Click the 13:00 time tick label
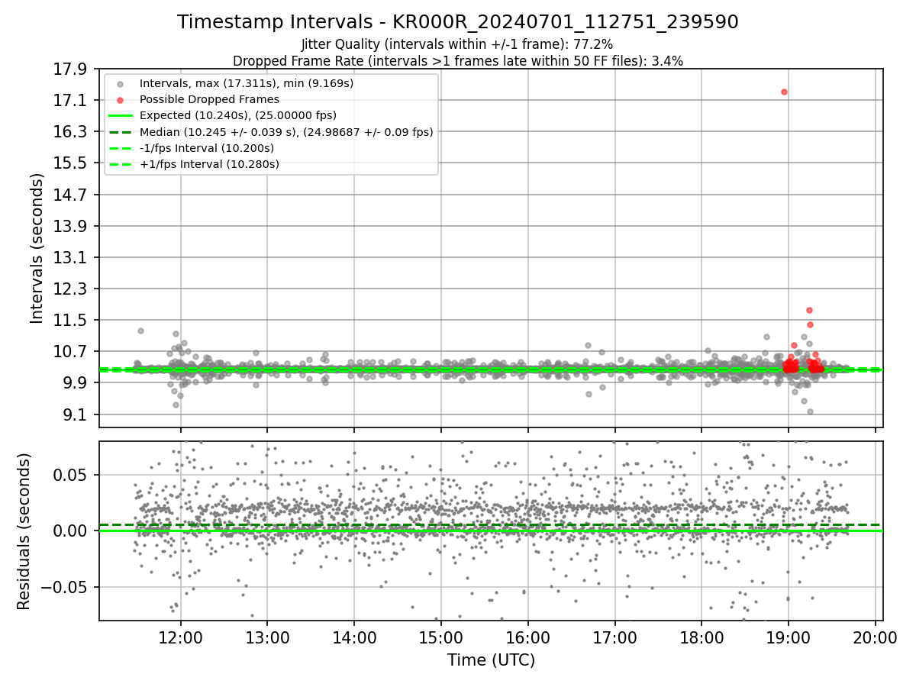Viewport: 916px width, 687px height. point(267,637)
